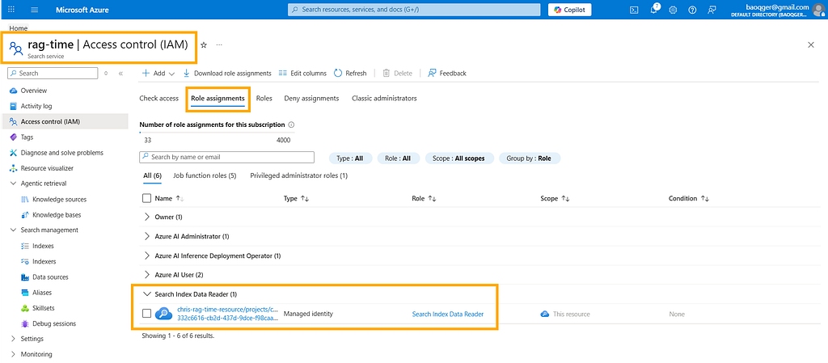Open the top-bar feedback icon
Screen dimensions: 828x363
712,10
